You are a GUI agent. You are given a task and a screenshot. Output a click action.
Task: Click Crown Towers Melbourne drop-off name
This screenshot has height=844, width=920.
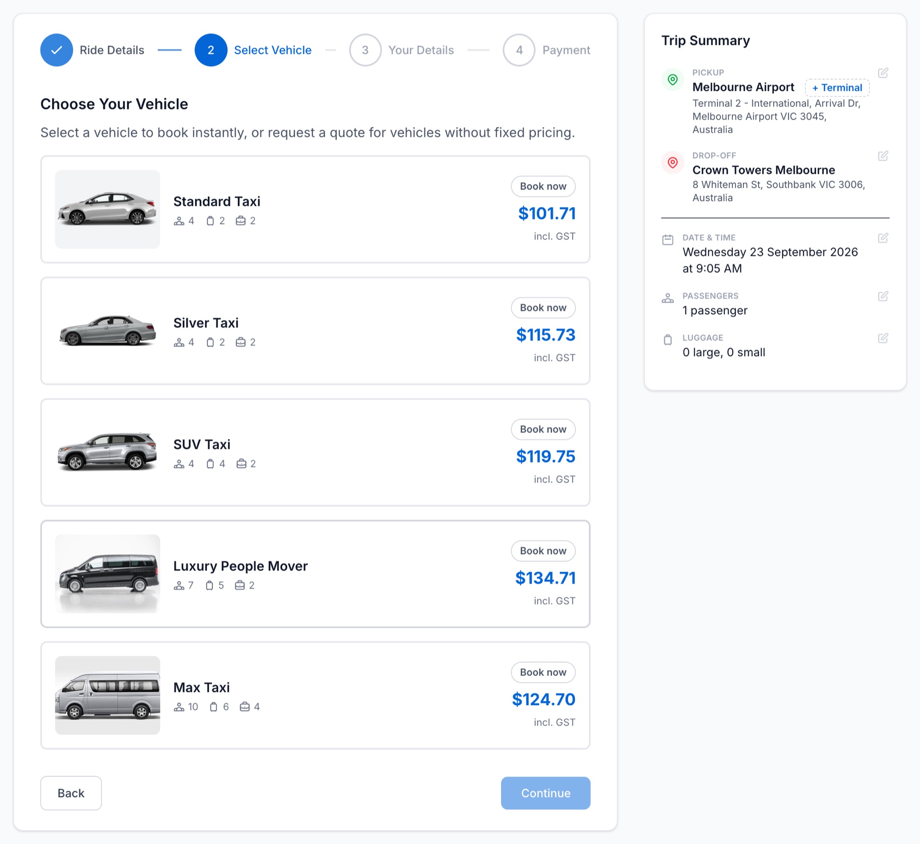click(x=764, y=170)
